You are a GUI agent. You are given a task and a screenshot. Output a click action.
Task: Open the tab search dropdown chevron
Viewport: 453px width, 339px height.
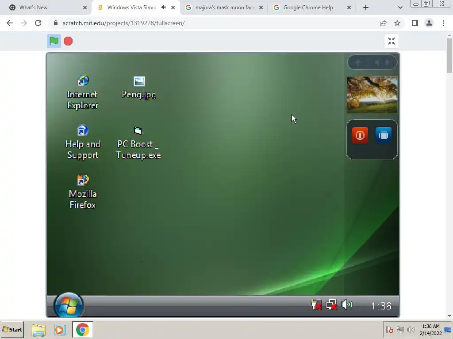point(400,8)
